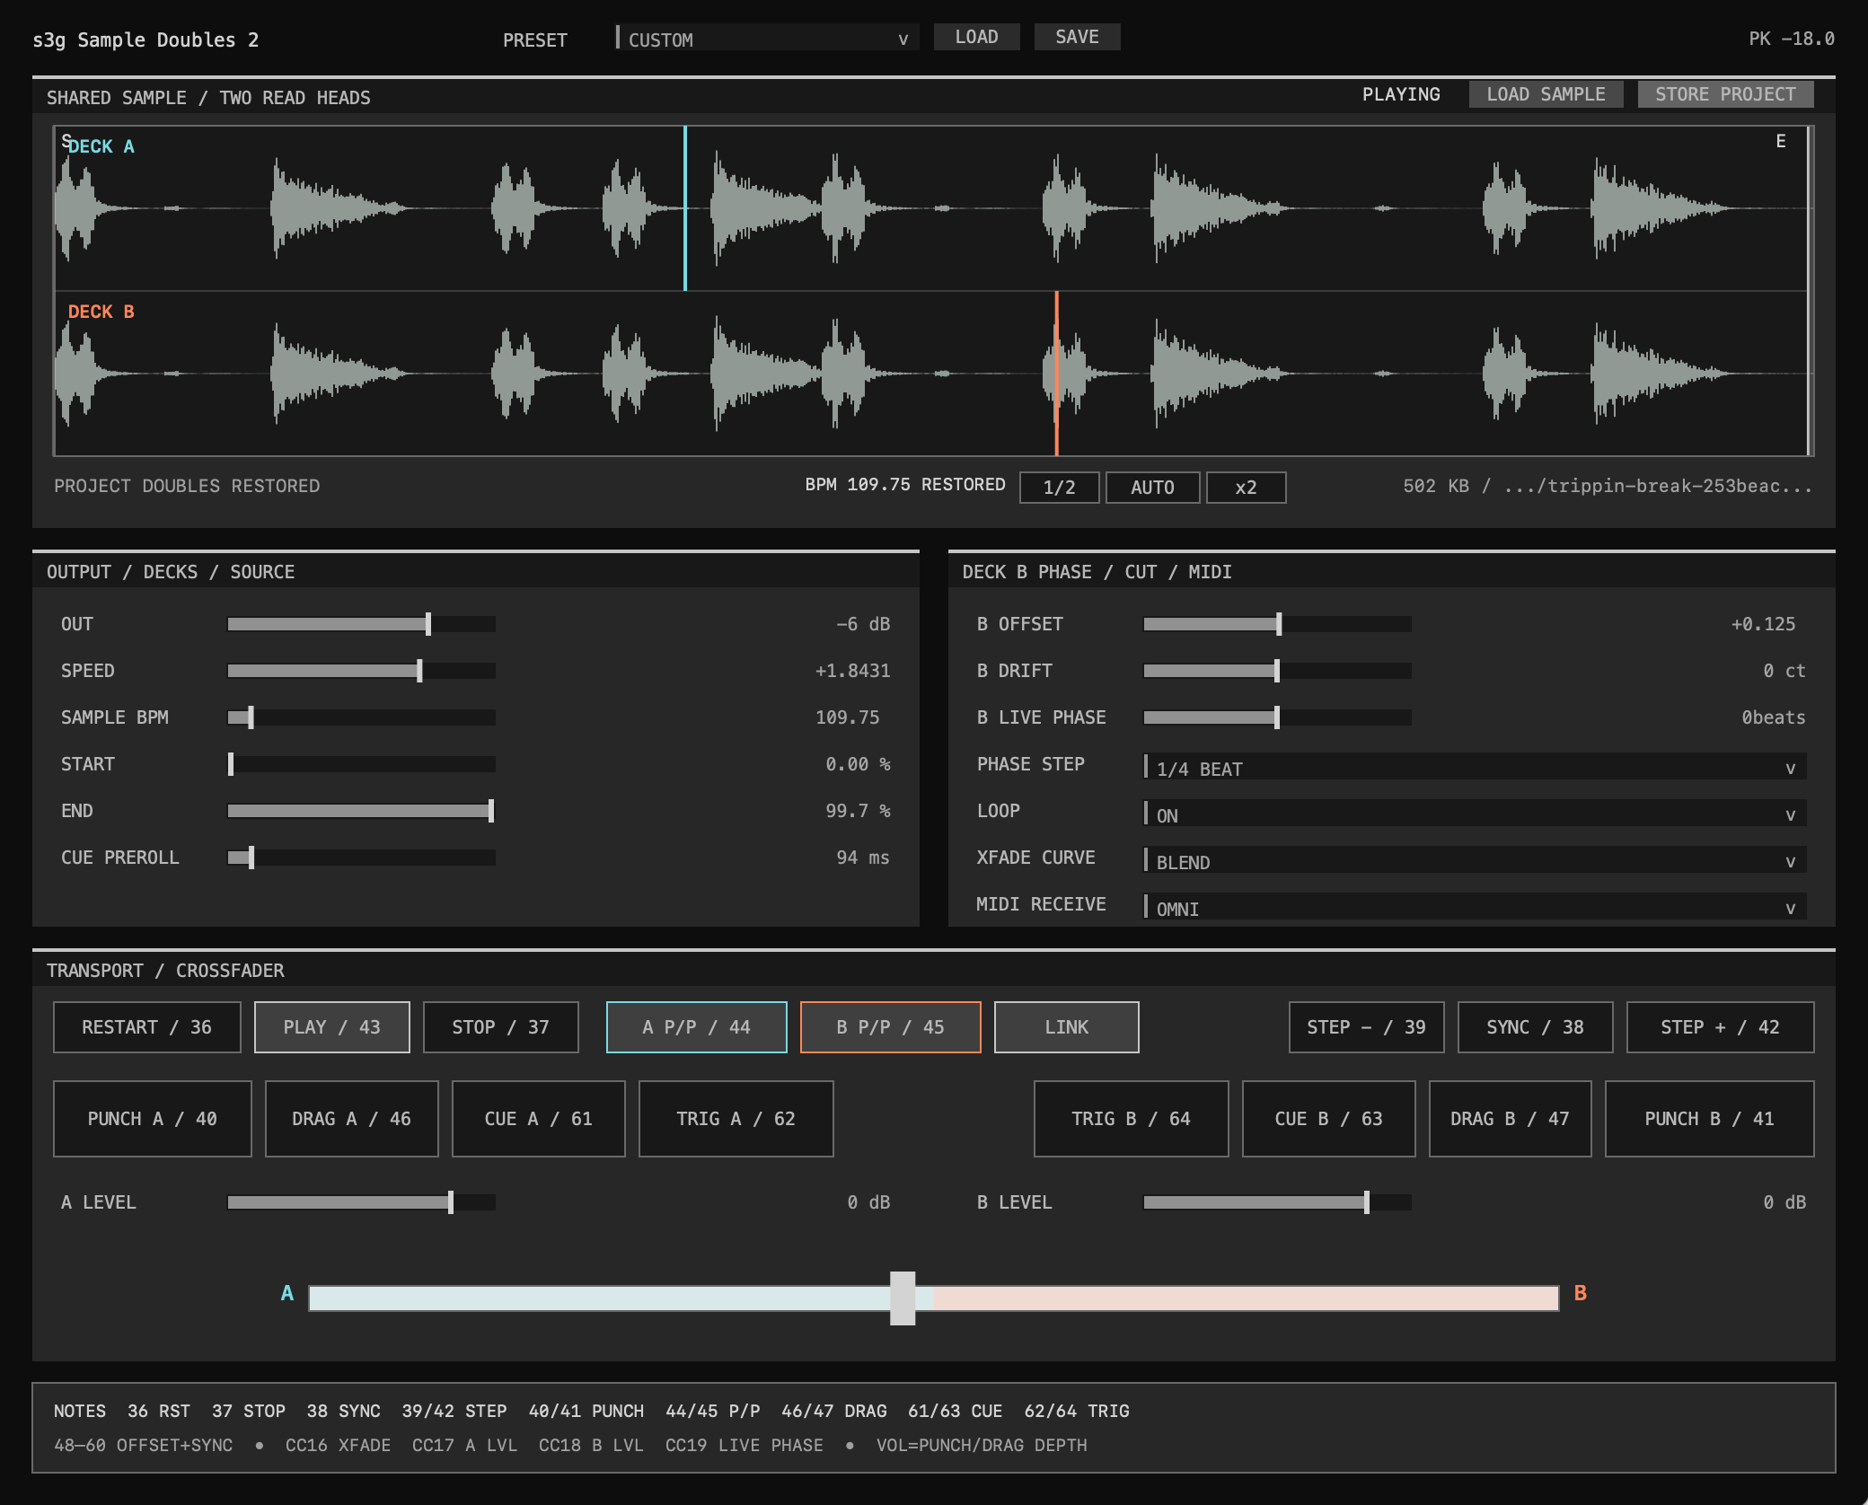The height and width of the screenshot is (1505, 1868).
Task: Adjust the B OFFSET slider
Action: (x=1277, y=624)
